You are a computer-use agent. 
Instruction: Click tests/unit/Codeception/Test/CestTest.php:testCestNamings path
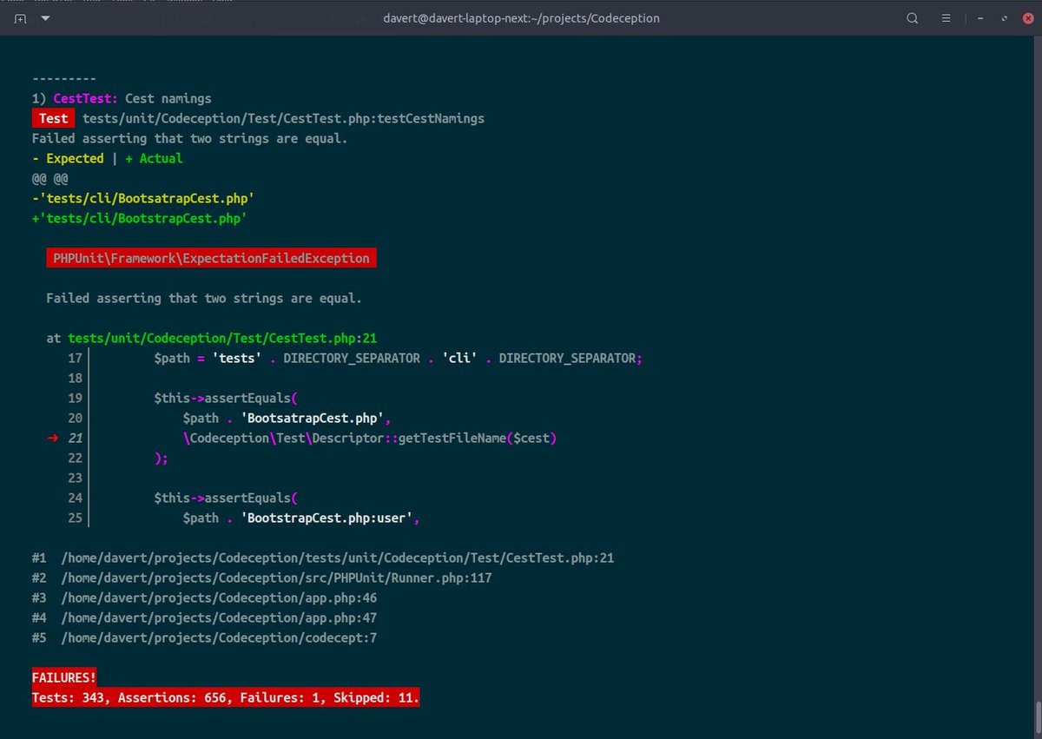pyautogui.click(x=284, y=118)
